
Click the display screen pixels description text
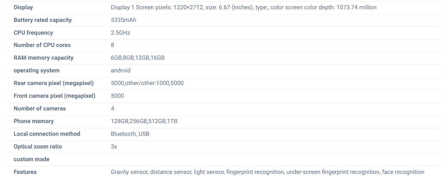click(x=243, y=7)
